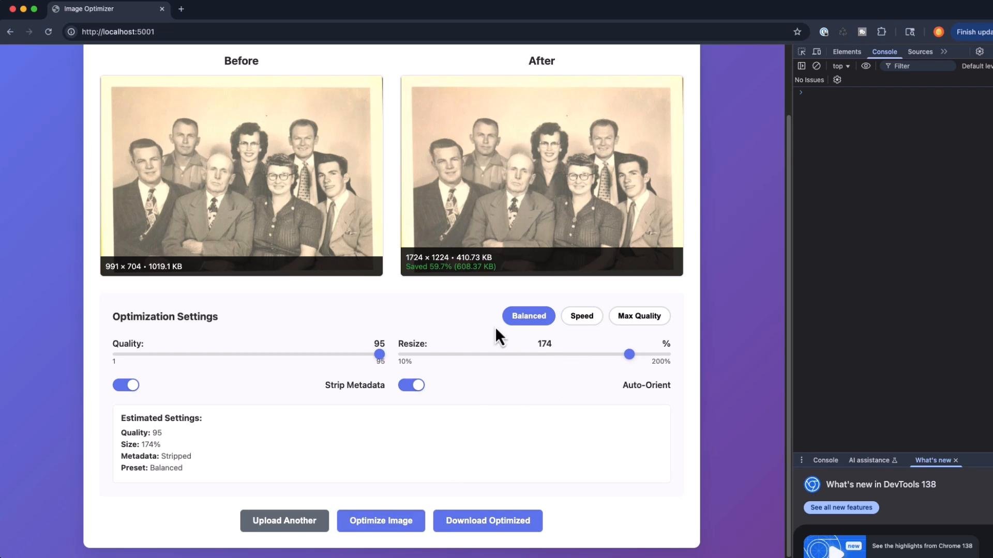Switch to the Elements tab

[847, 52]
